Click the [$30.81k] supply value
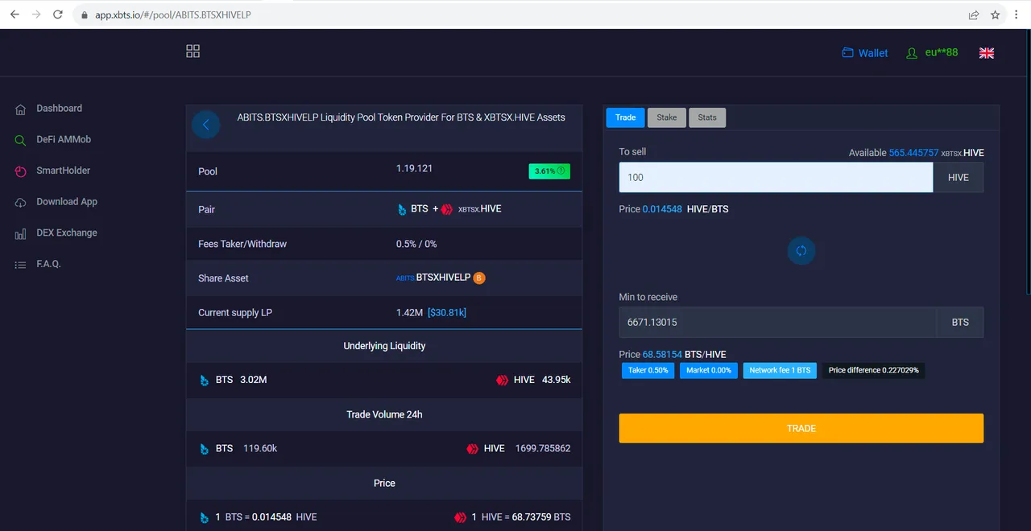This screenshot has width=1031, height=531. (447, 313)
